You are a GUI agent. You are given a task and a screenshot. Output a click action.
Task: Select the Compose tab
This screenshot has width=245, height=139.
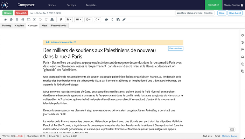pos(33,25)
